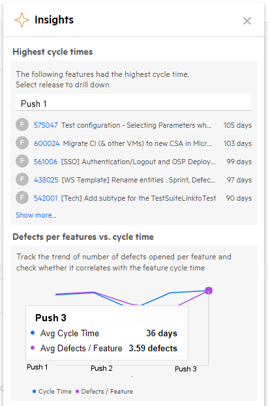
Task: Click the feature icon for item 600024
Action: click(22, 143)
